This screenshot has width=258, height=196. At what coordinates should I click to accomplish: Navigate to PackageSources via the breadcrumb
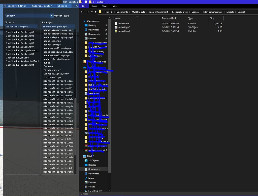click(180, 12)
